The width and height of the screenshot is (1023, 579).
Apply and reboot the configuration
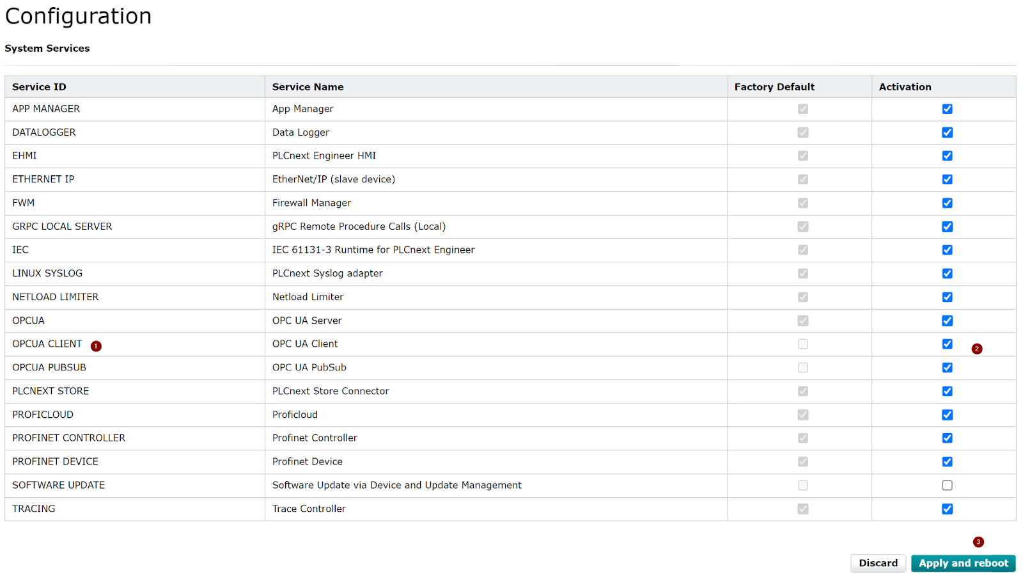[x=964, y=563]
